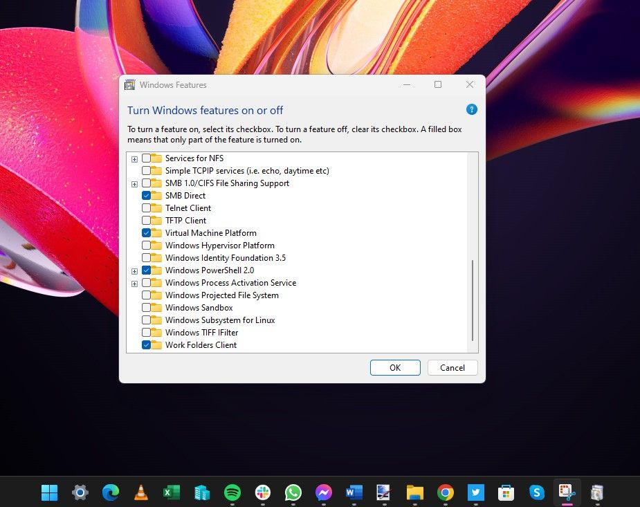Open Microsoft Excel from the taskbar

coord(171,492)
